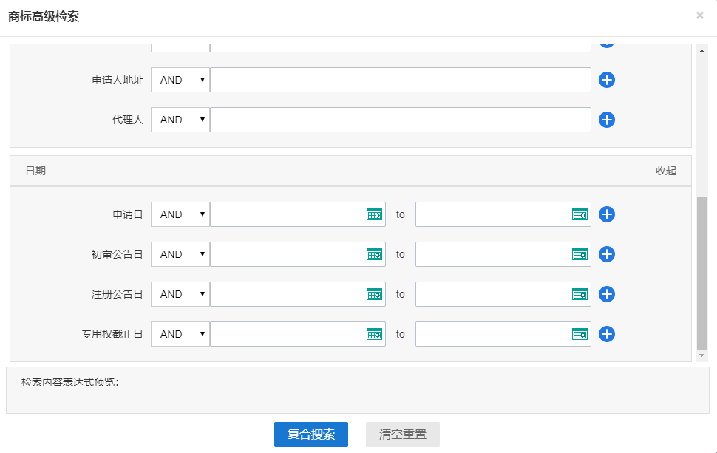The height and width of the screenshot is (453, 717).
Task: Add a 注册公告日 row with plus icon
Action: click(x=607, y=294)
